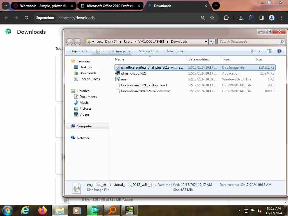The image size is (288, 216).
Task: Bookmark this page with the star icon
Action: (212, 18)
